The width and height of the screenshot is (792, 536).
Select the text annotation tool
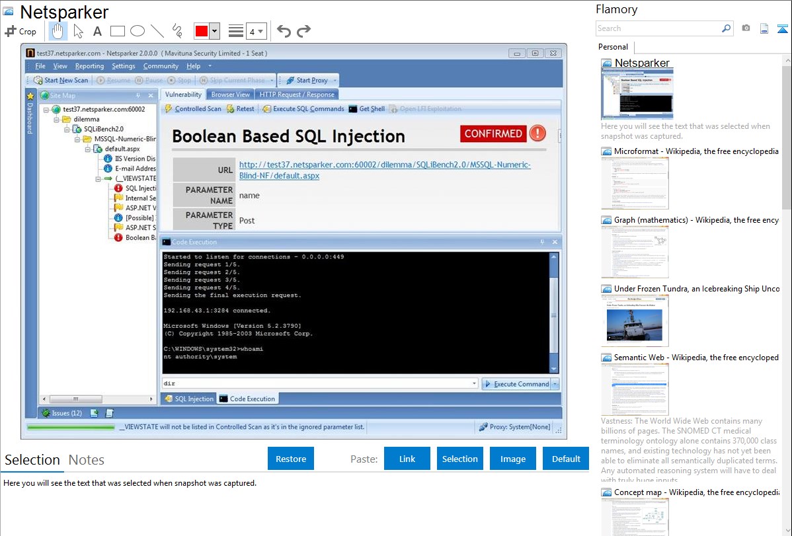(x=97, y=31)
